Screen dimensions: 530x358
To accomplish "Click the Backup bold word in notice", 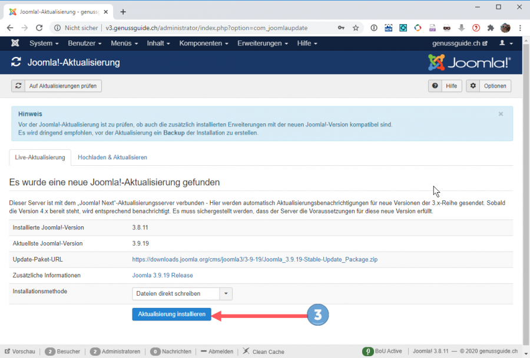I will (x=174, y=133).
